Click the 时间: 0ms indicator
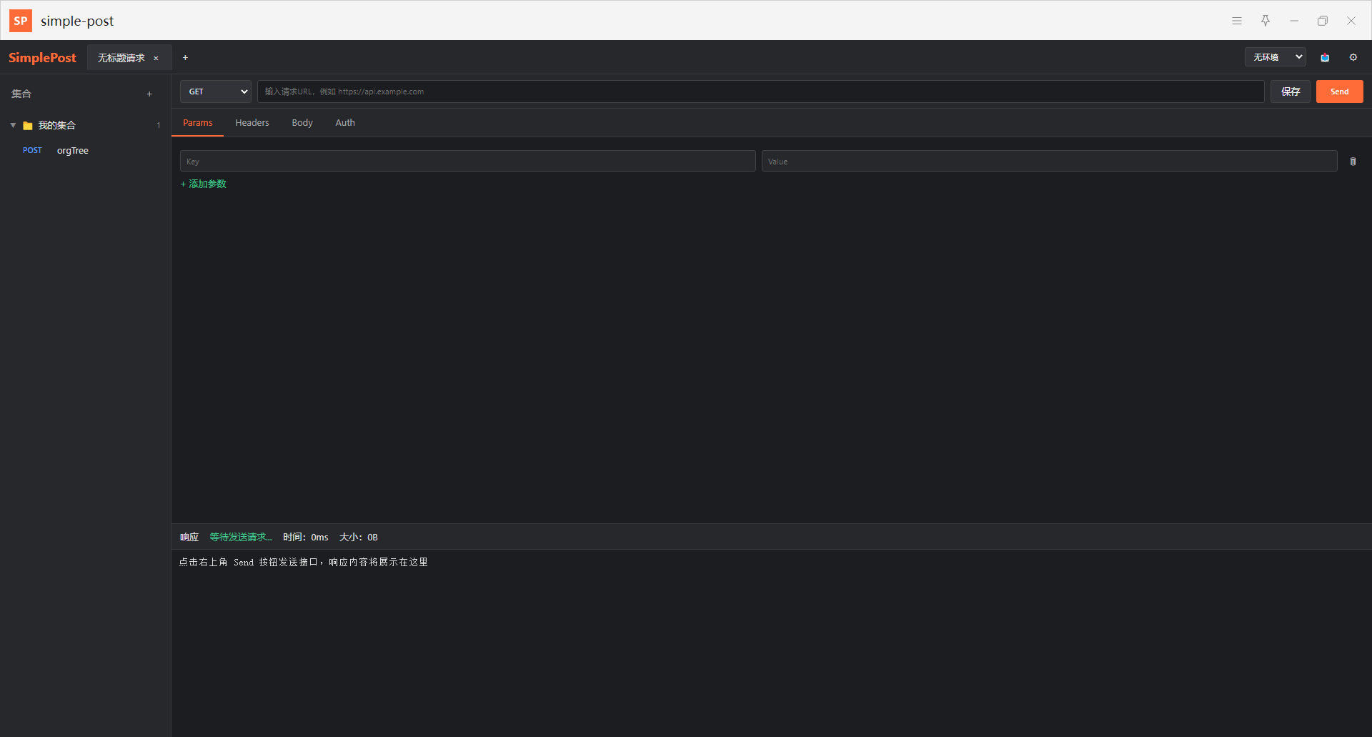Viewport: 1372px width, 737px height. [x=306, y=537]
